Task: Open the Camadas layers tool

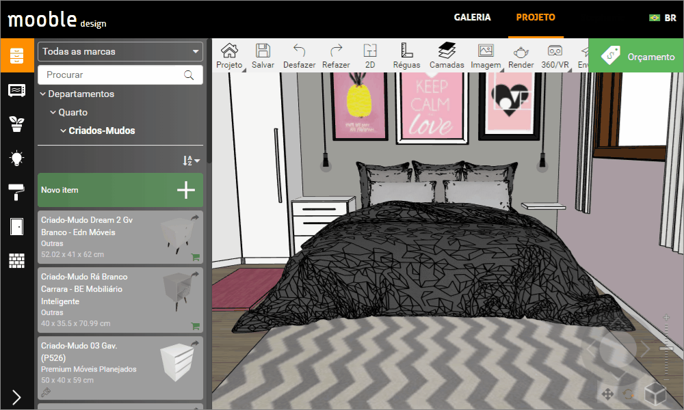Action: (x=447, y=56)
